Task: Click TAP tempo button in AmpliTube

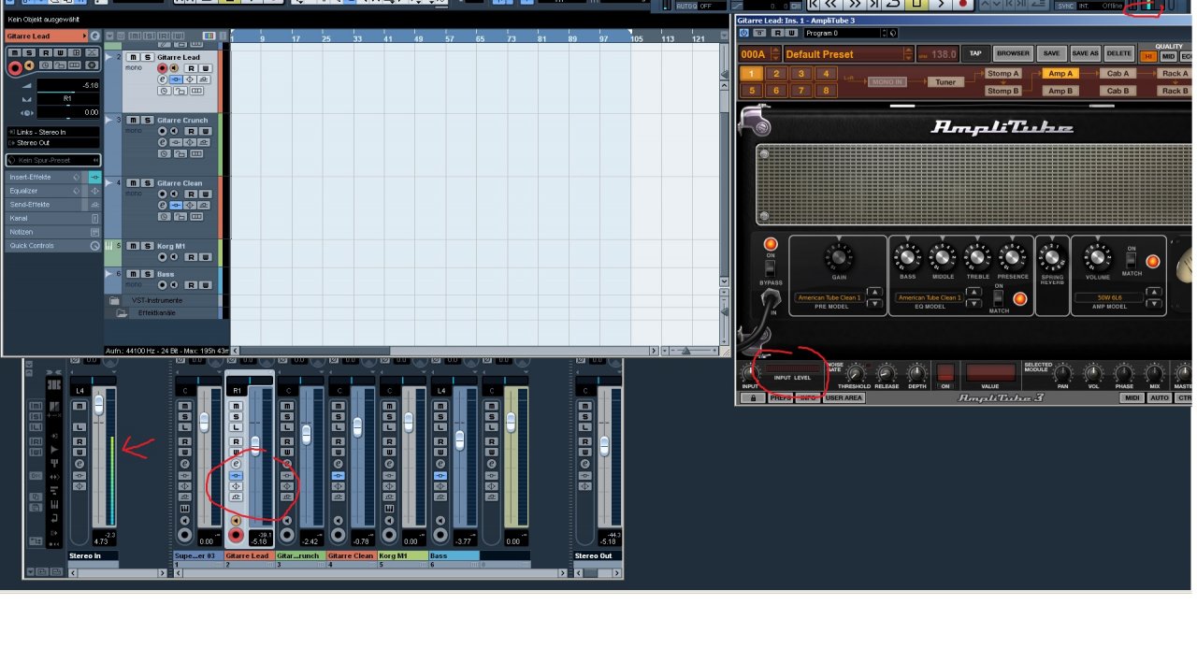Action: click(975, 53)
